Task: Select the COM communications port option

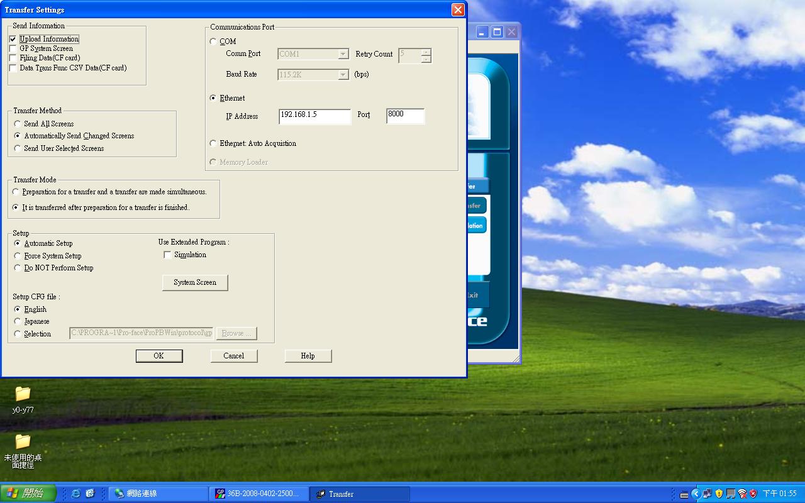Action: click(x=213, y=41)
